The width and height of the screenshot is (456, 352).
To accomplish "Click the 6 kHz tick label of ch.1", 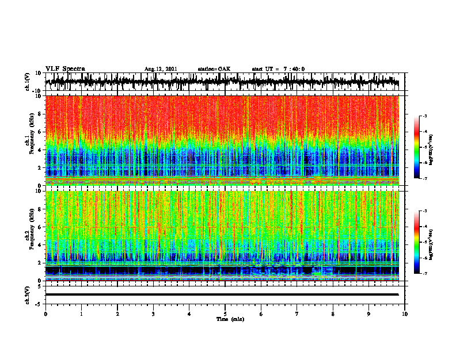I will point(40,132).
